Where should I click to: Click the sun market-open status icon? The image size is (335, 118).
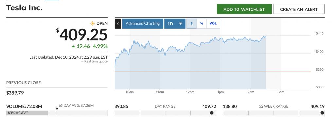point(93,23)
